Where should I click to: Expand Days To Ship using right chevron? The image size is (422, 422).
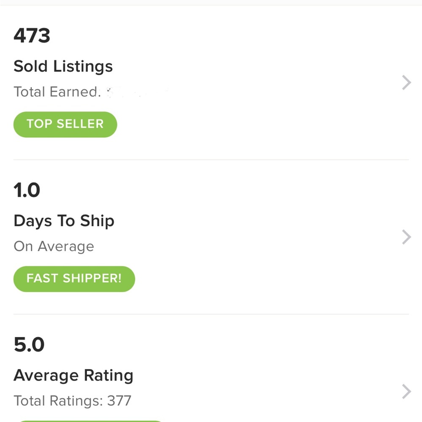point(406,237)
